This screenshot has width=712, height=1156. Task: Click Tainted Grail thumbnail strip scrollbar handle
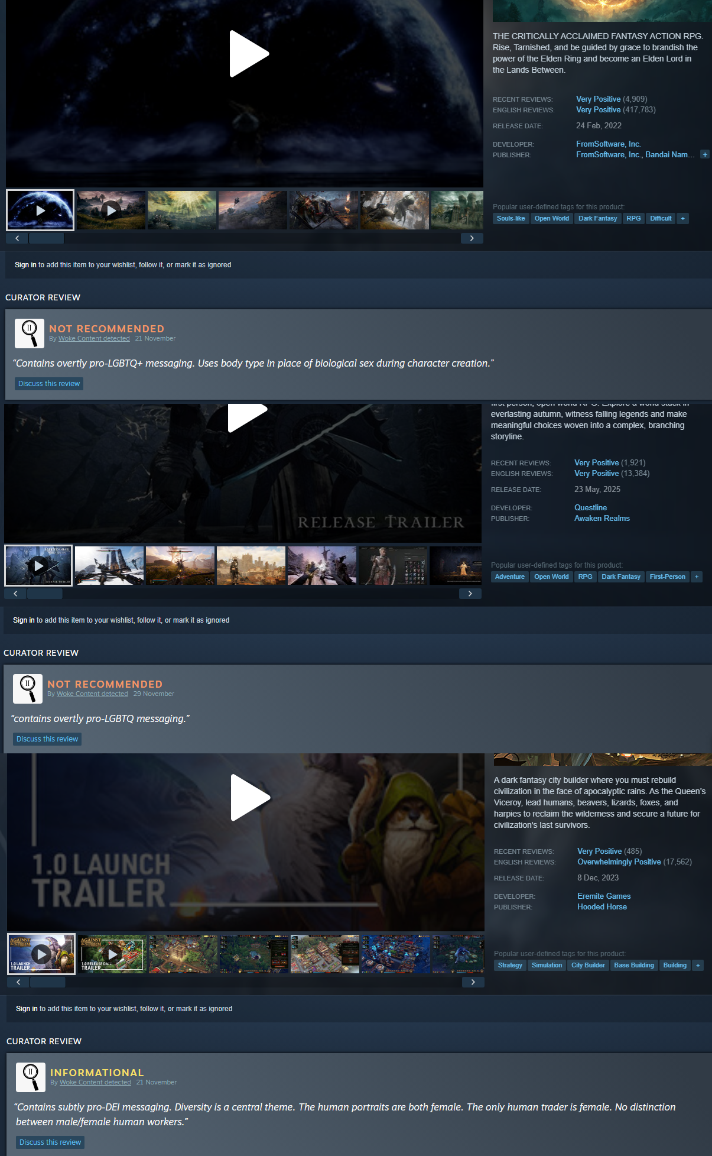coord(45,594)
